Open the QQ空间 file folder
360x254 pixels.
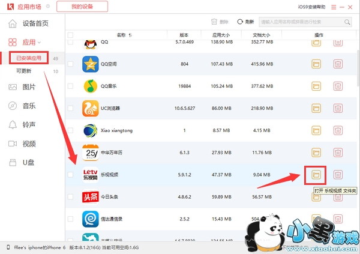[316, 64]
